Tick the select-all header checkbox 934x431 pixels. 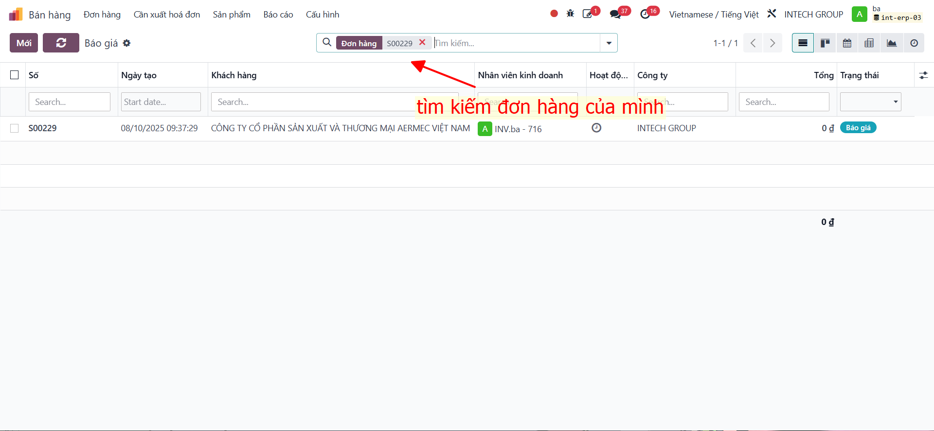pos(15,75)
